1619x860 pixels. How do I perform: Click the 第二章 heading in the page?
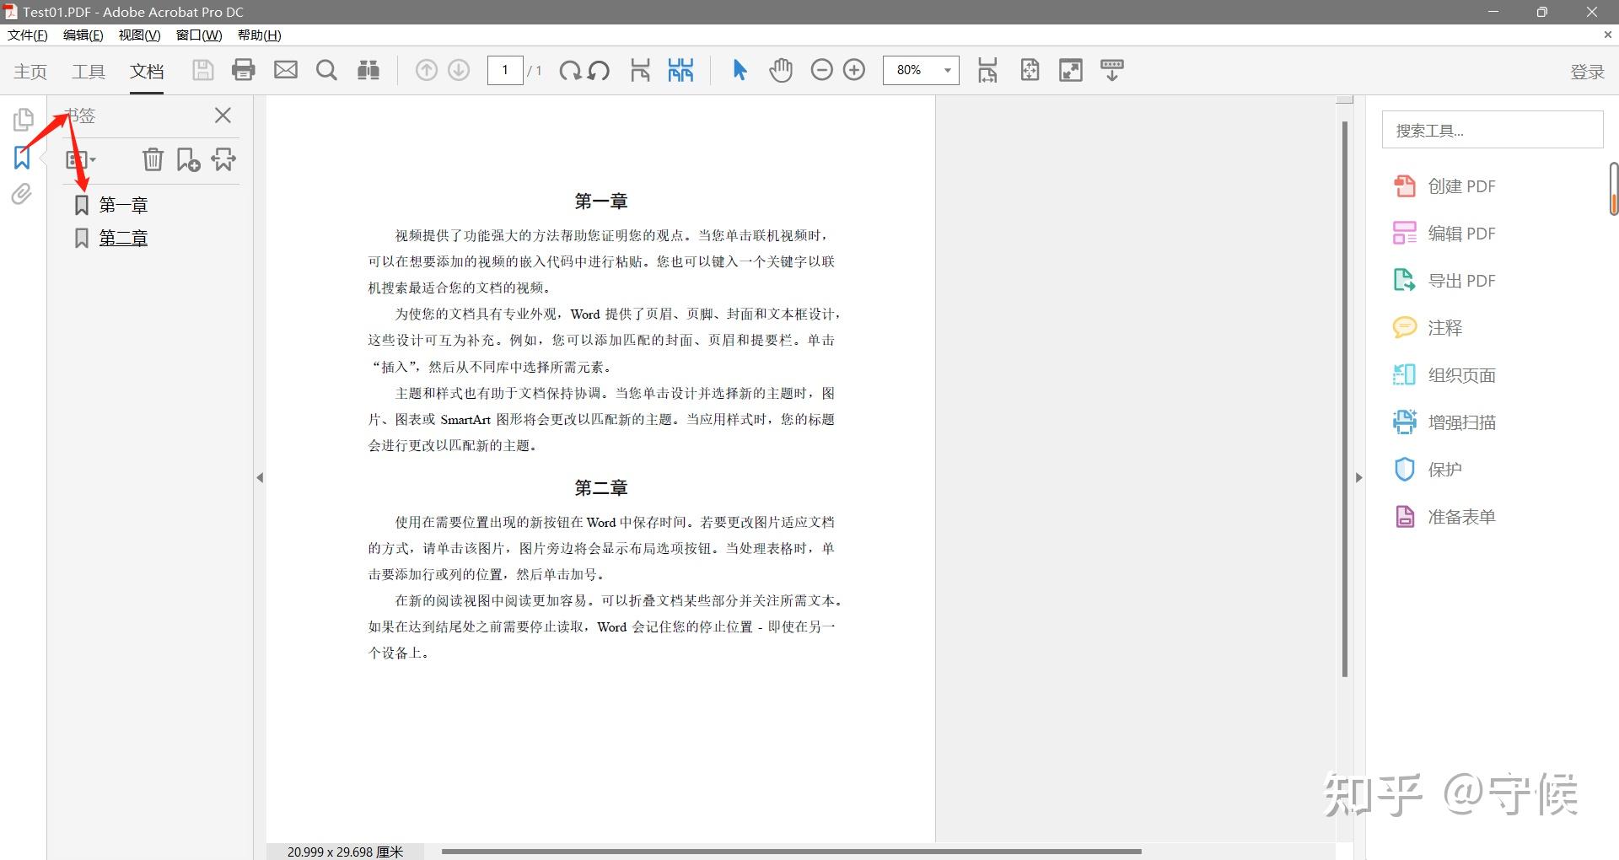pyautogui.click(x=601, y=488)
